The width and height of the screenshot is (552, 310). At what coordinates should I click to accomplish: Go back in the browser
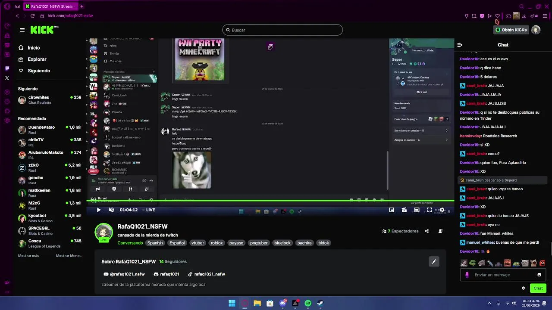(x=17, y=16)
